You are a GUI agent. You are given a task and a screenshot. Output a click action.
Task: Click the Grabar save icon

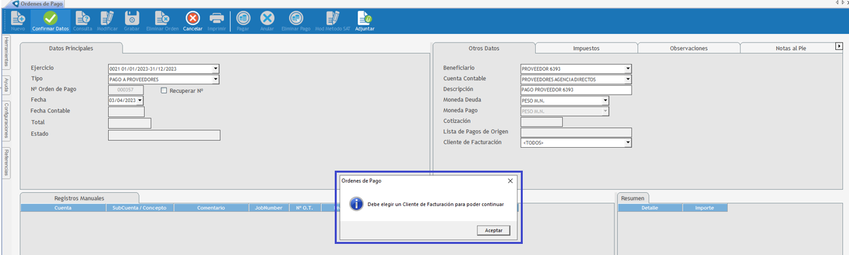coord(132,18)
